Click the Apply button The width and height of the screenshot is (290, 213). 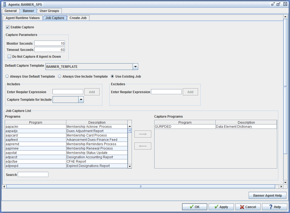point(221,207)
